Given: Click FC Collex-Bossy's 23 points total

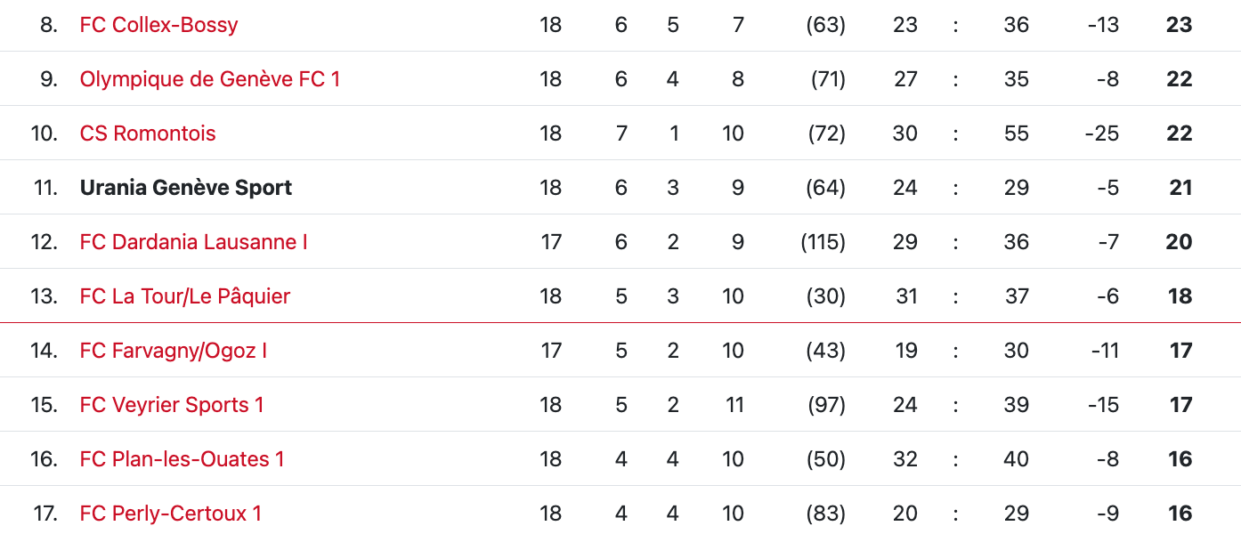Looking at the screenshot, I should [x=1178, y=25].
